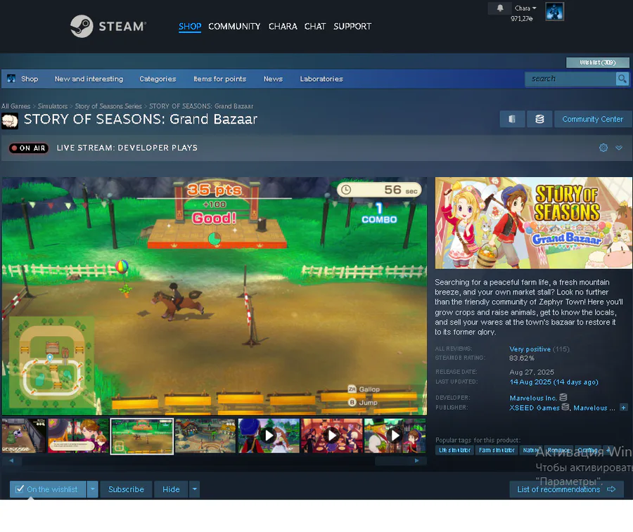Go to COMMUNITY in top navigation
633x532 pixels.
click(234, 27)
